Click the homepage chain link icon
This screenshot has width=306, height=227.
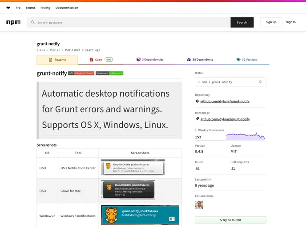(197, 119)
